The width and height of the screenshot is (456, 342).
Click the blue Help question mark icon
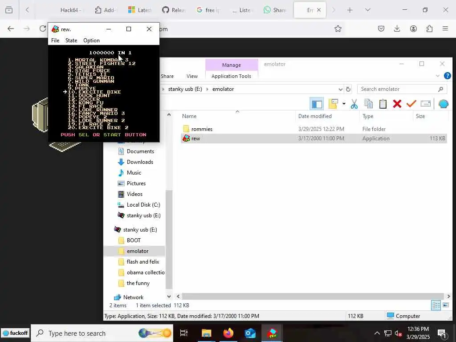click(x=447, y=76)
